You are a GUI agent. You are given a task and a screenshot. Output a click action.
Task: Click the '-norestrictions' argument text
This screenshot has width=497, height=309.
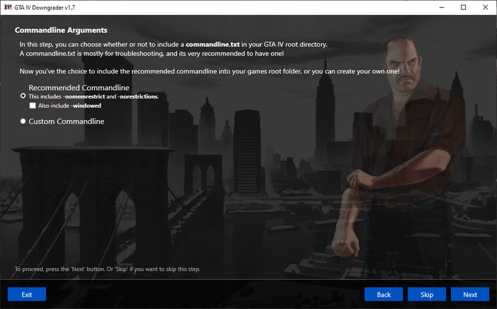[138, 96]
